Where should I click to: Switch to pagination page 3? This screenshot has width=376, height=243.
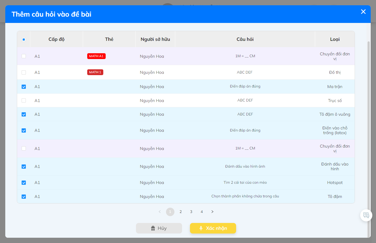click(191, 212)
